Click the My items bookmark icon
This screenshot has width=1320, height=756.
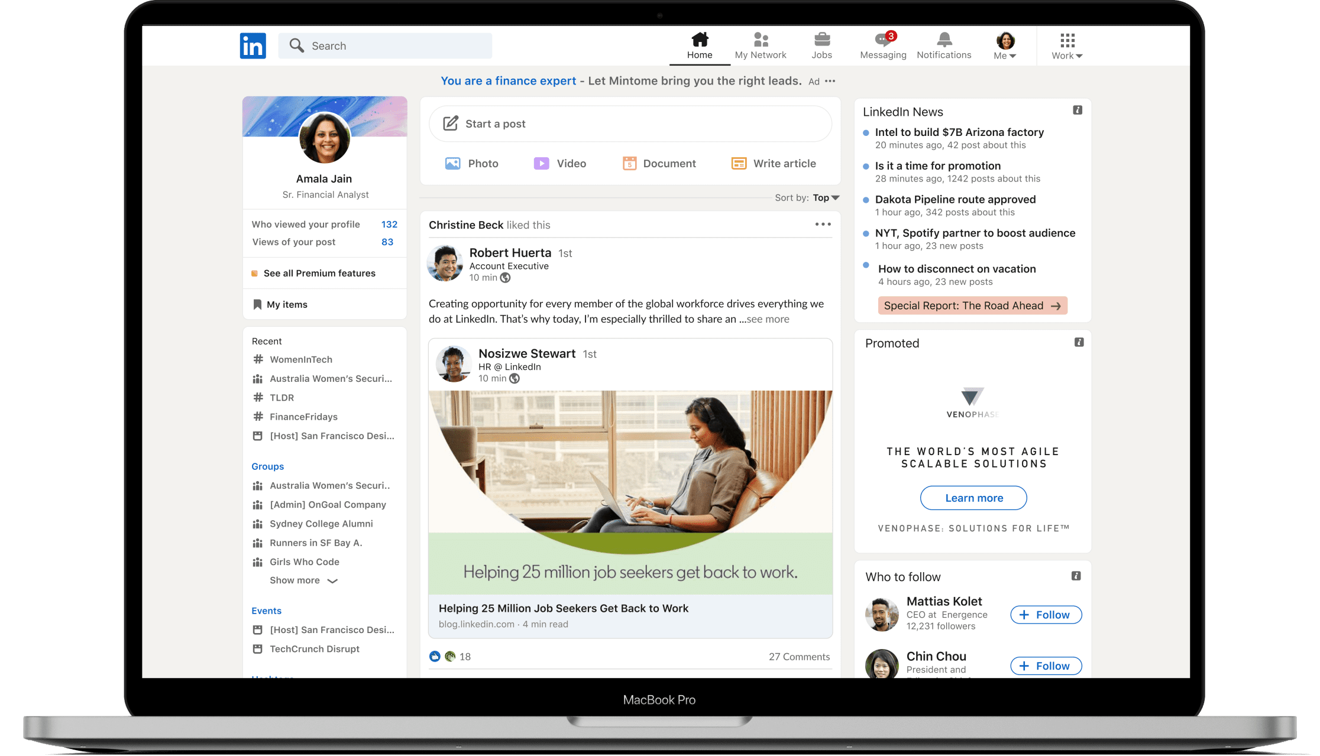click(x=258, y=304)
